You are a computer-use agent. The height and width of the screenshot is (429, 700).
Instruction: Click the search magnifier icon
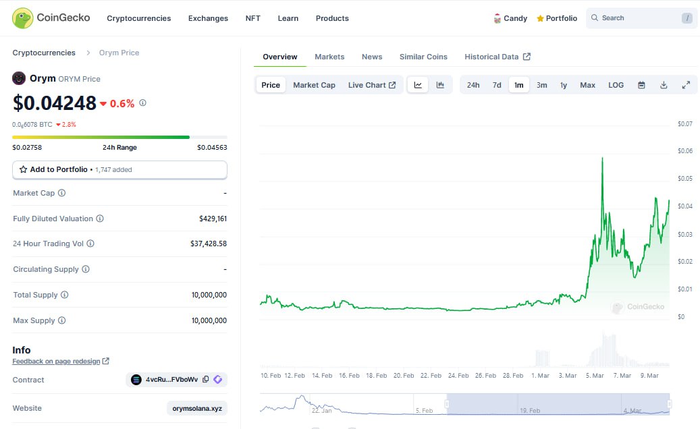pyautogui.click(x=594, y=18)
